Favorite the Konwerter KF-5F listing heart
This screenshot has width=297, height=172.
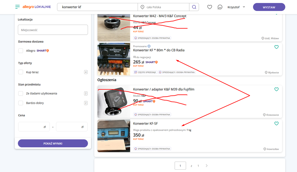pos(276,123)
